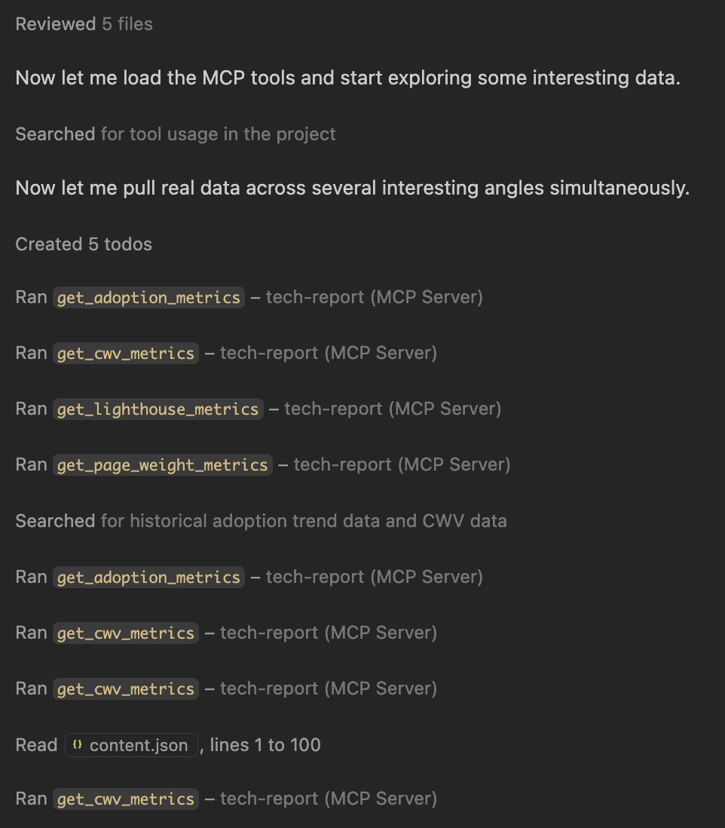
Task: Click "tech-report (MCP Server)" on the get_lighthouse_metrics row
Action: [393, 409]
